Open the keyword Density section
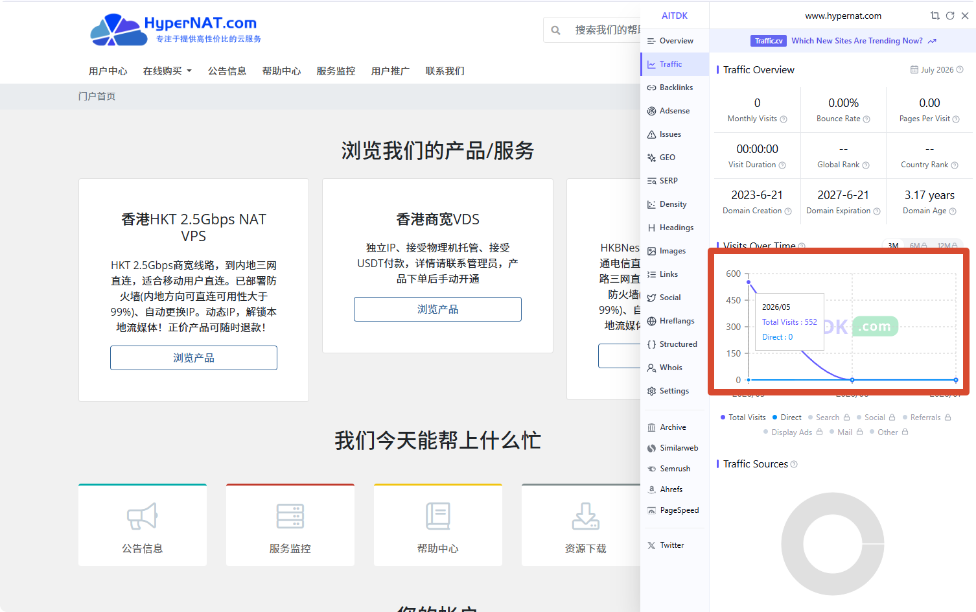976x612 pixels. (x=674, y=204)
